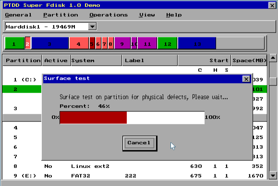Select green partition block 12
The image size is (278, 186).
tap(168, 43)
